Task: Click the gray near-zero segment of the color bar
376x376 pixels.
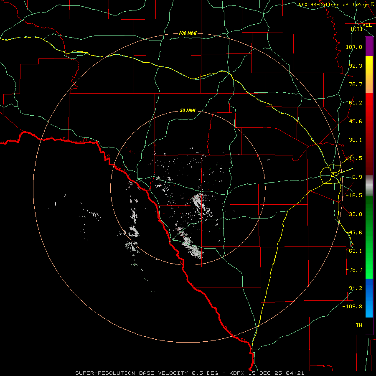Action: click(x=369, y=185)
